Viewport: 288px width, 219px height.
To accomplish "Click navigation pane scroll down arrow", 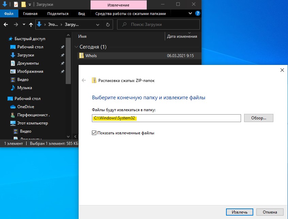I will (x=68, y=137).
